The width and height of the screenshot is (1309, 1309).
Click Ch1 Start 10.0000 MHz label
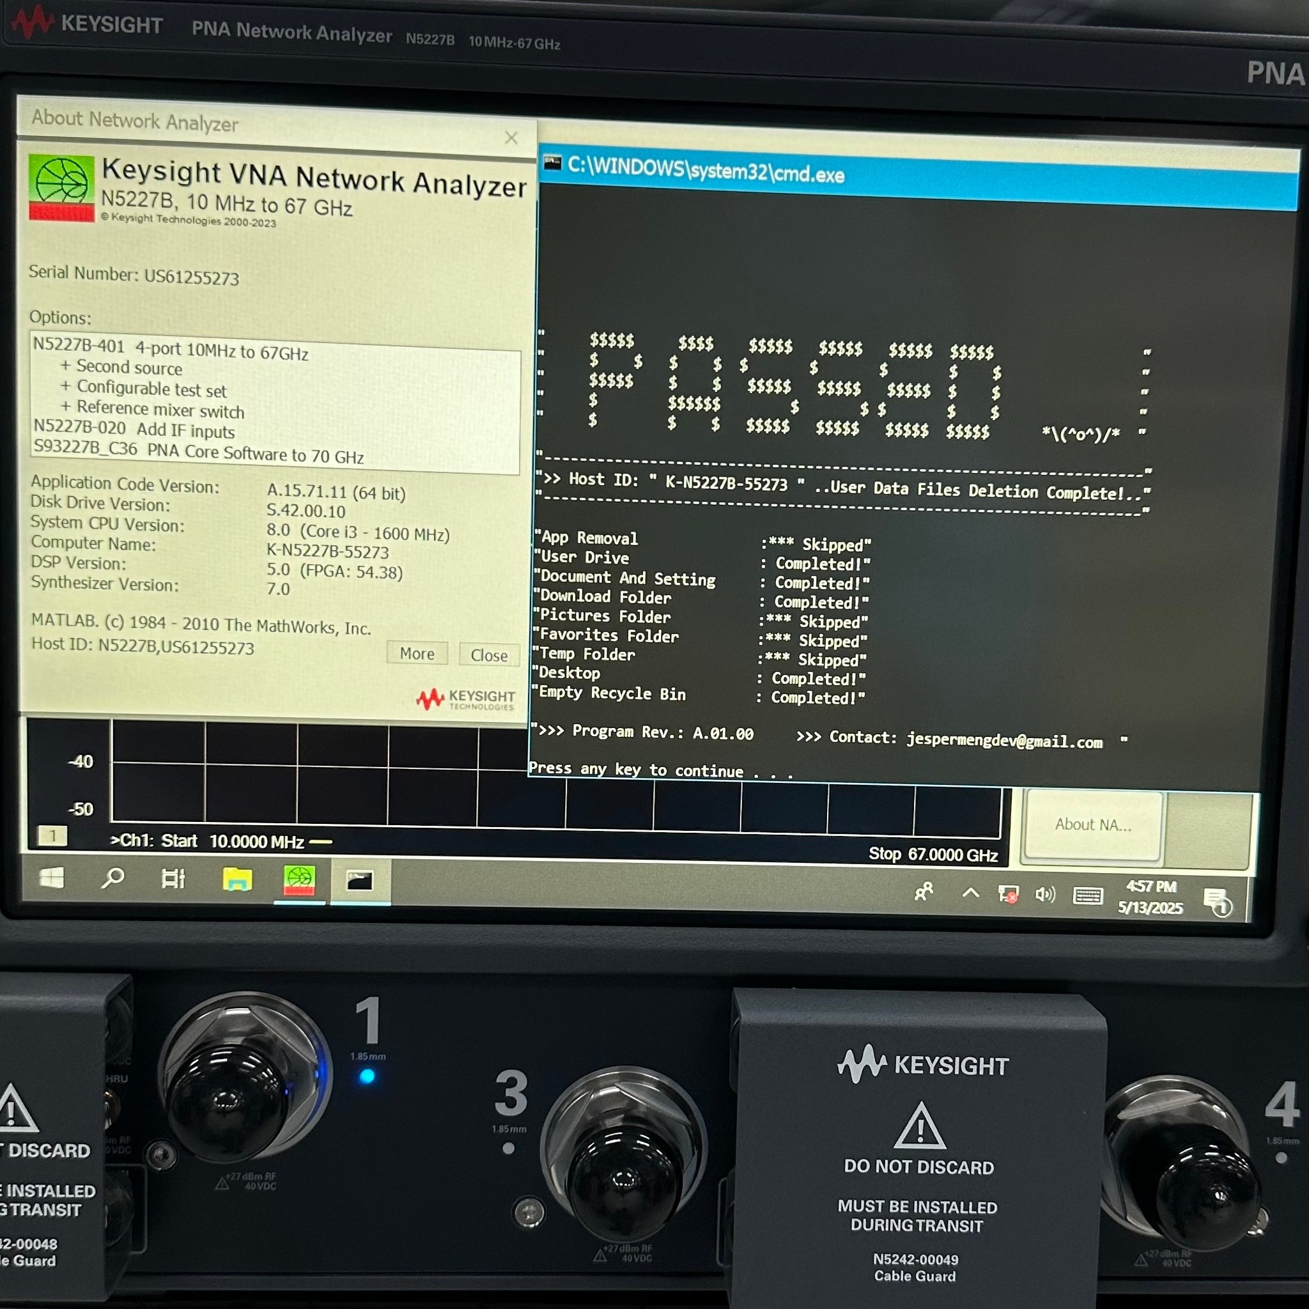point(206,841)
